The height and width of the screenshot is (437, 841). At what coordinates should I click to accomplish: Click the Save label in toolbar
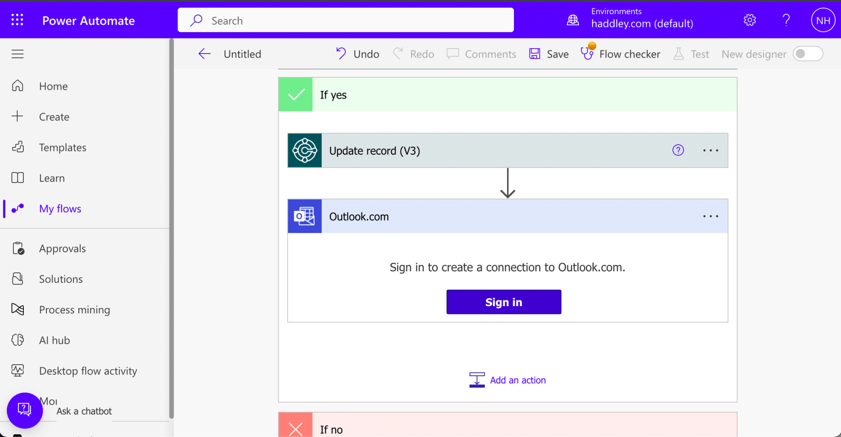(x=557, y=54)
